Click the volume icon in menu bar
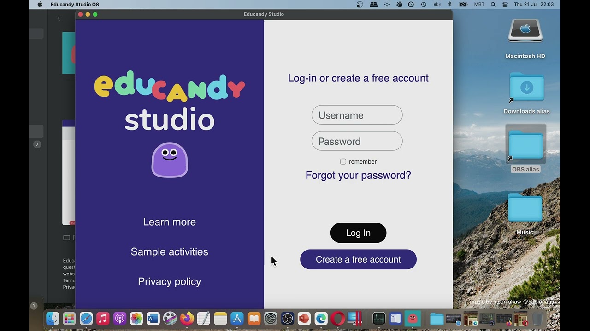Viewport: 590px width, 331px height. pos(437,5)
